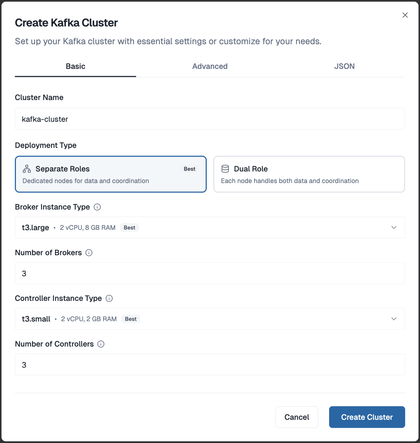Click the info icon beside Number of Controllers
This screenshot has height=443, width=420.
point(101,344)
